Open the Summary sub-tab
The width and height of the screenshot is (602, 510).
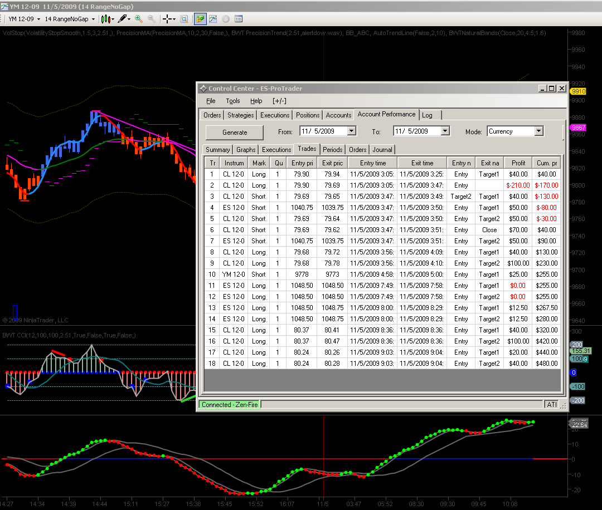[x=218, y=150]
